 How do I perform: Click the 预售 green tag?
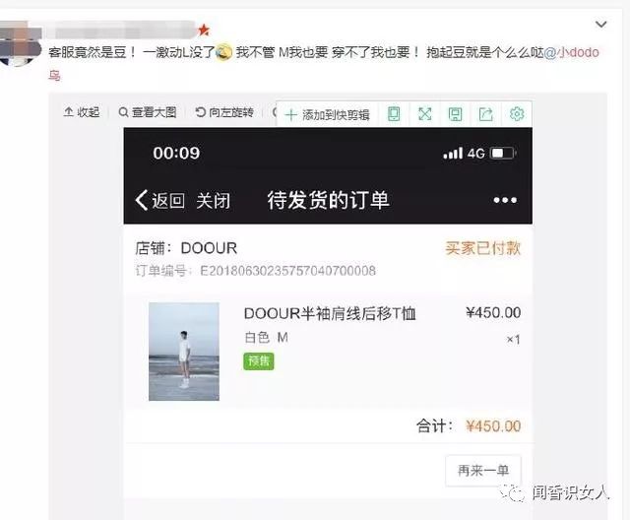pos(259,361)
